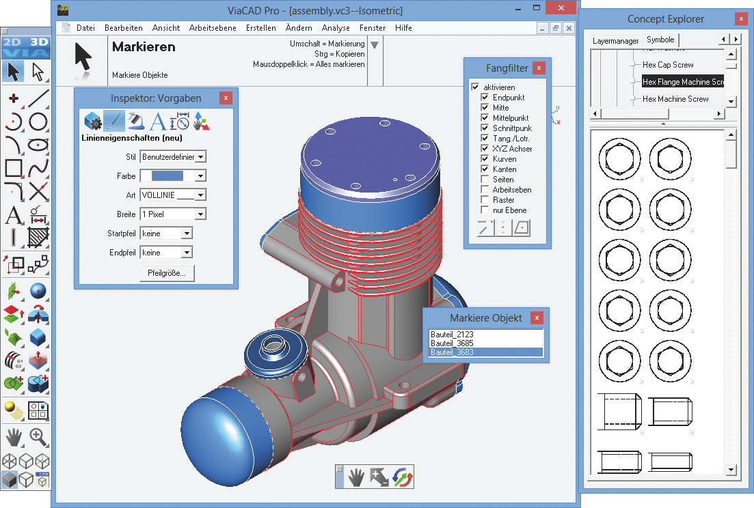
Task: Expand the Breite line width dropdown
Action: coord(200,214)
